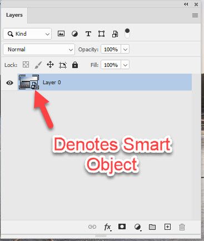Screen dimensions: 204x241
Task: Filter for smart objects icon
Action: (x=115, y=34)
